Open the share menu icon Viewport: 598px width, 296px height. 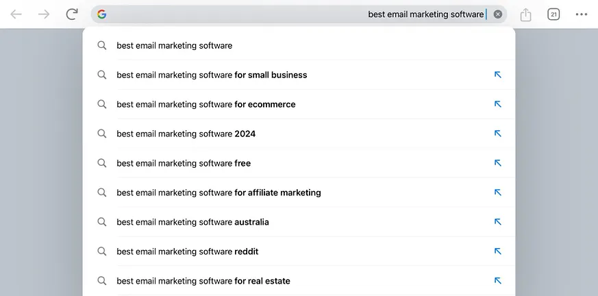(x=525, y=14)
